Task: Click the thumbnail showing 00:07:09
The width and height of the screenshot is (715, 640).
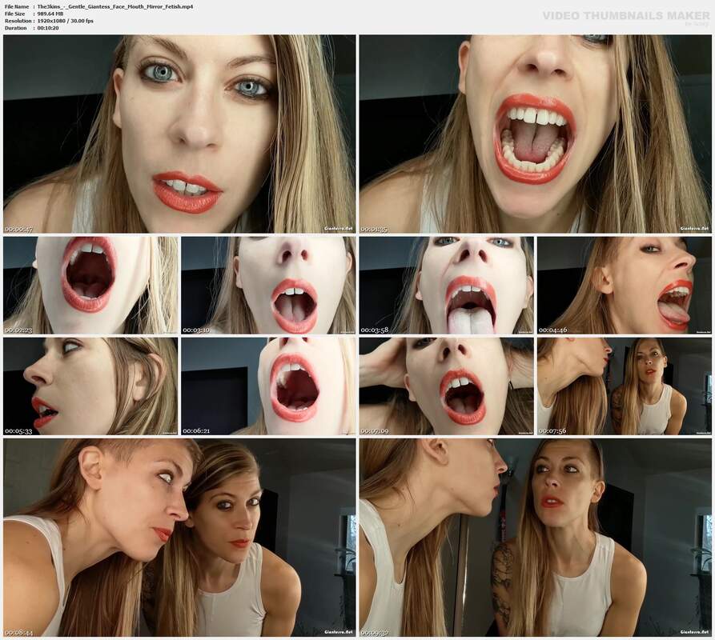Action: (x=447, y=386)
